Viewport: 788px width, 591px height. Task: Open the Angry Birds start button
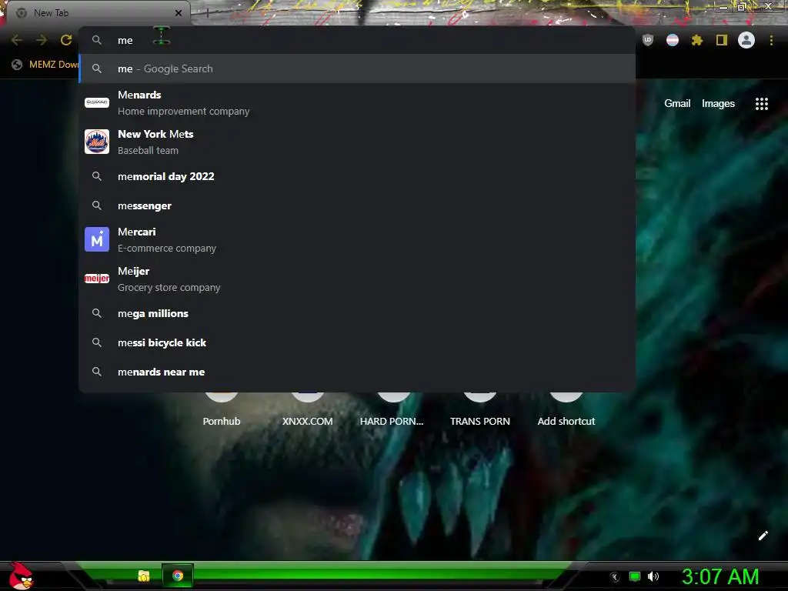(x=20, y=576)
